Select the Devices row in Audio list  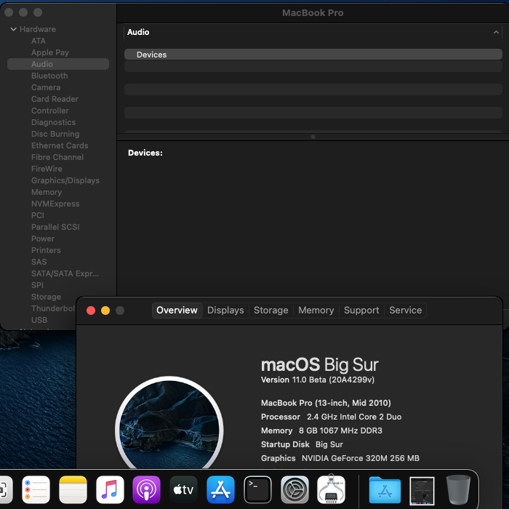point(313,55)
